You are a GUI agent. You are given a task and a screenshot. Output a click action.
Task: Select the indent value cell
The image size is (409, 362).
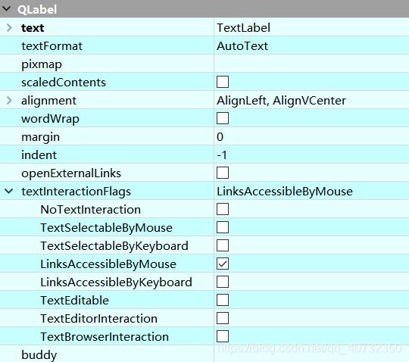(x=311, y=154)
